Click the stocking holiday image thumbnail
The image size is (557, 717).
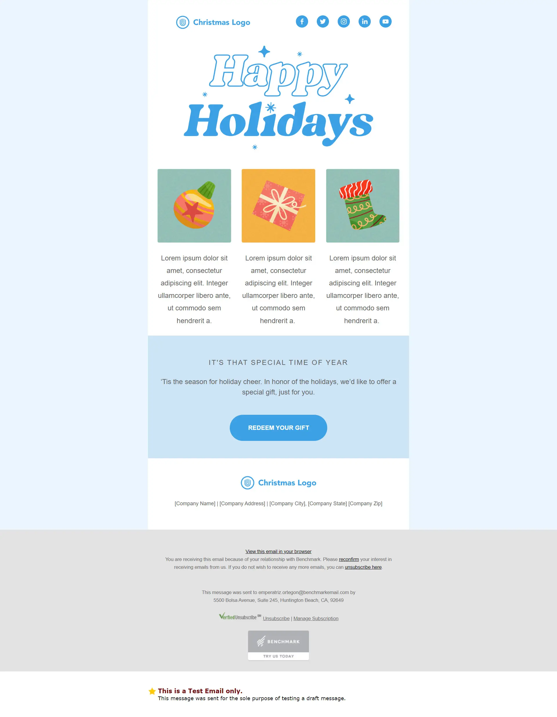pos(362,205)
